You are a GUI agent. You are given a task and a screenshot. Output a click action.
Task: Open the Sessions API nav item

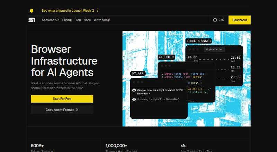click(x=51, y=20)
